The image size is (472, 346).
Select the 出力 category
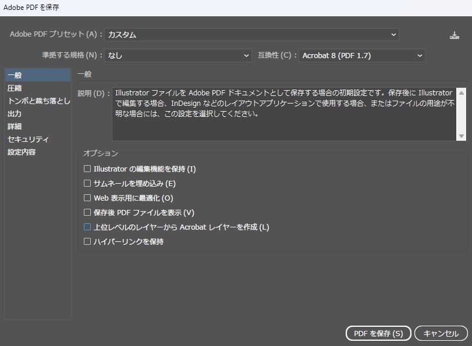[38, 113]
